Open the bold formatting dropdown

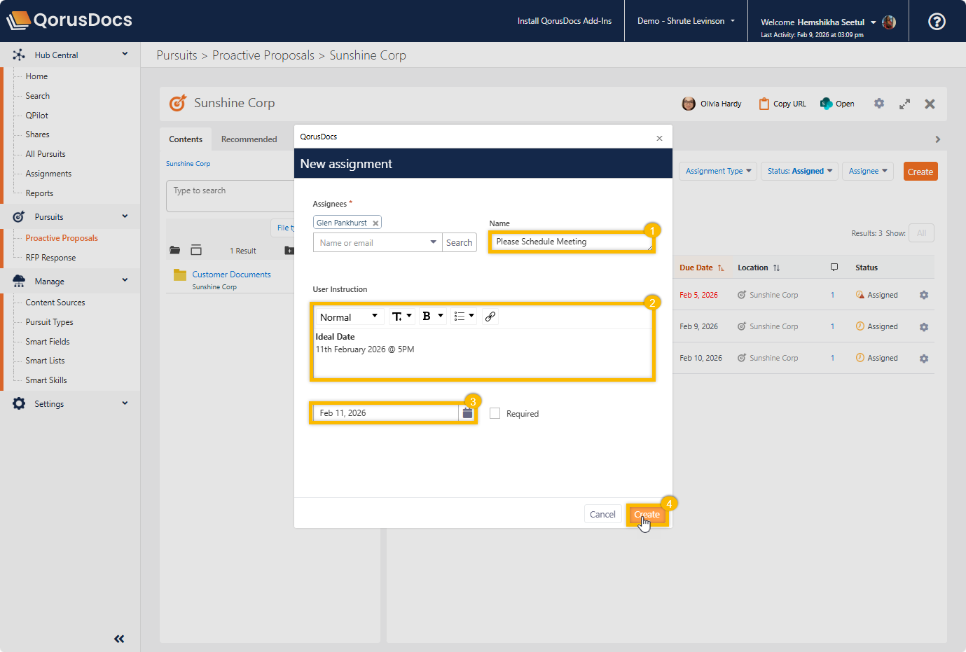(x=432, y=317)
